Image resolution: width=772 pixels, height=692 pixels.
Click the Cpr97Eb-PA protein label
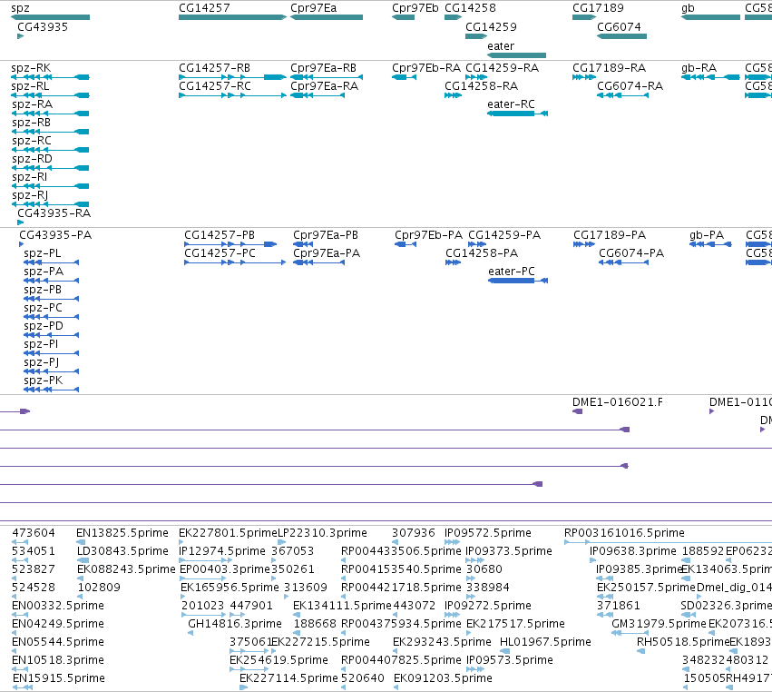point(429,235)
